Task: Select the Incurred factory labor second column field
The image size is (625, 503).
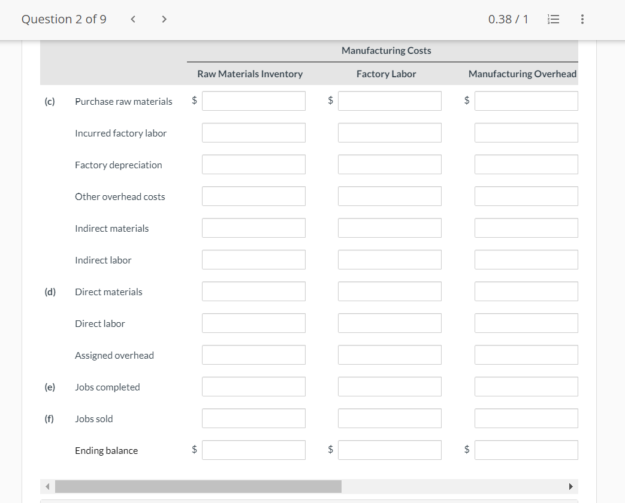Action: pos(390,132)
